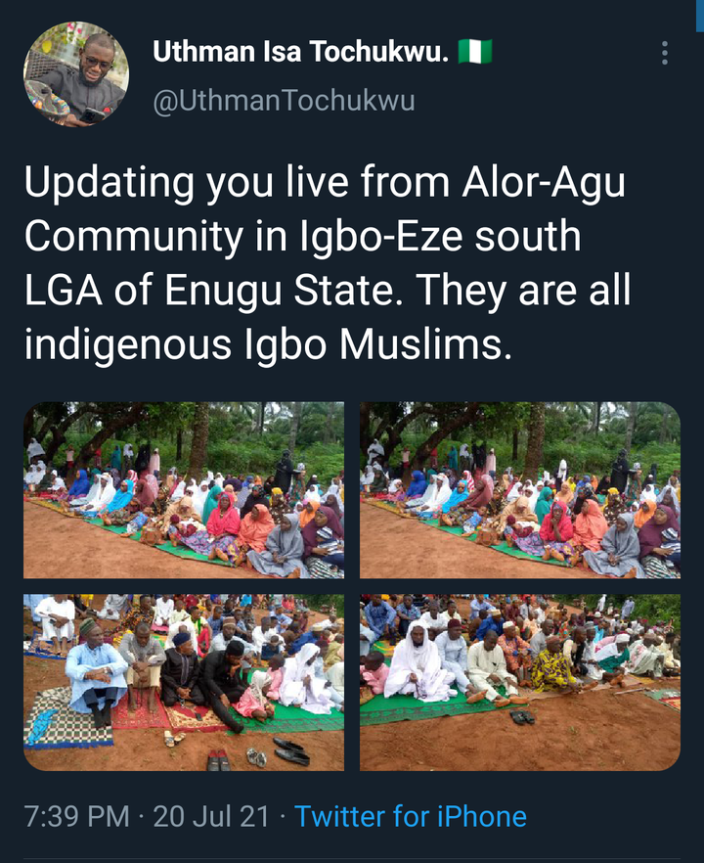This screenshot has height=863, width=704.
Task: Tap Uthman Isa Tochukwu's round profile picture
Action: coord(76,74)
